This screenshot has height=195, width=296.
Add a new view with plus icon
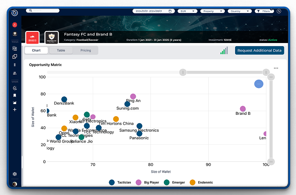click(15, 109)
